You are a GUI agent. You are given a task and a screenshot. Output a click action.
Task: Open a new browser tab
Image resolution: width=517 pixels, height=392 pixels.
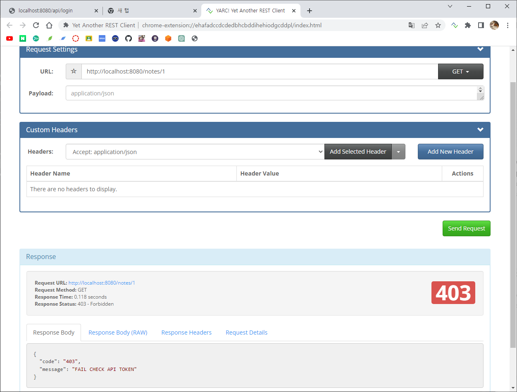pos(310,11)
